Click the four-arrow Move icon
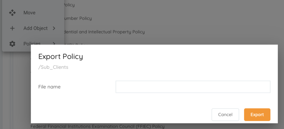This screenshot has width=284, height=129. (x=12, y=13)
